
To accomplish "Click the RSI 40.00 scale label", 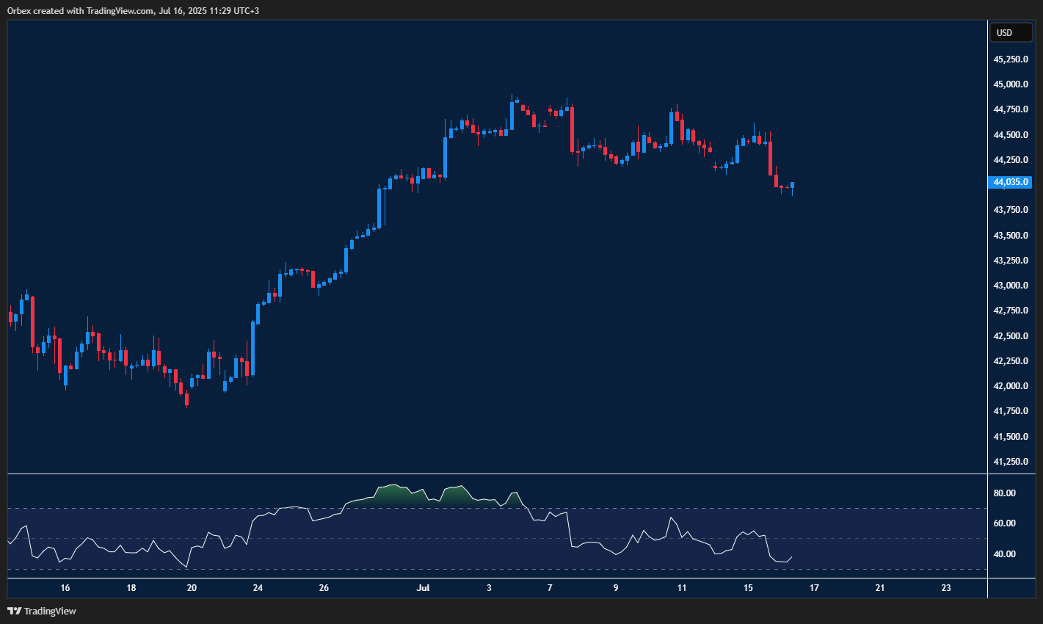I will pos(1004,554).
